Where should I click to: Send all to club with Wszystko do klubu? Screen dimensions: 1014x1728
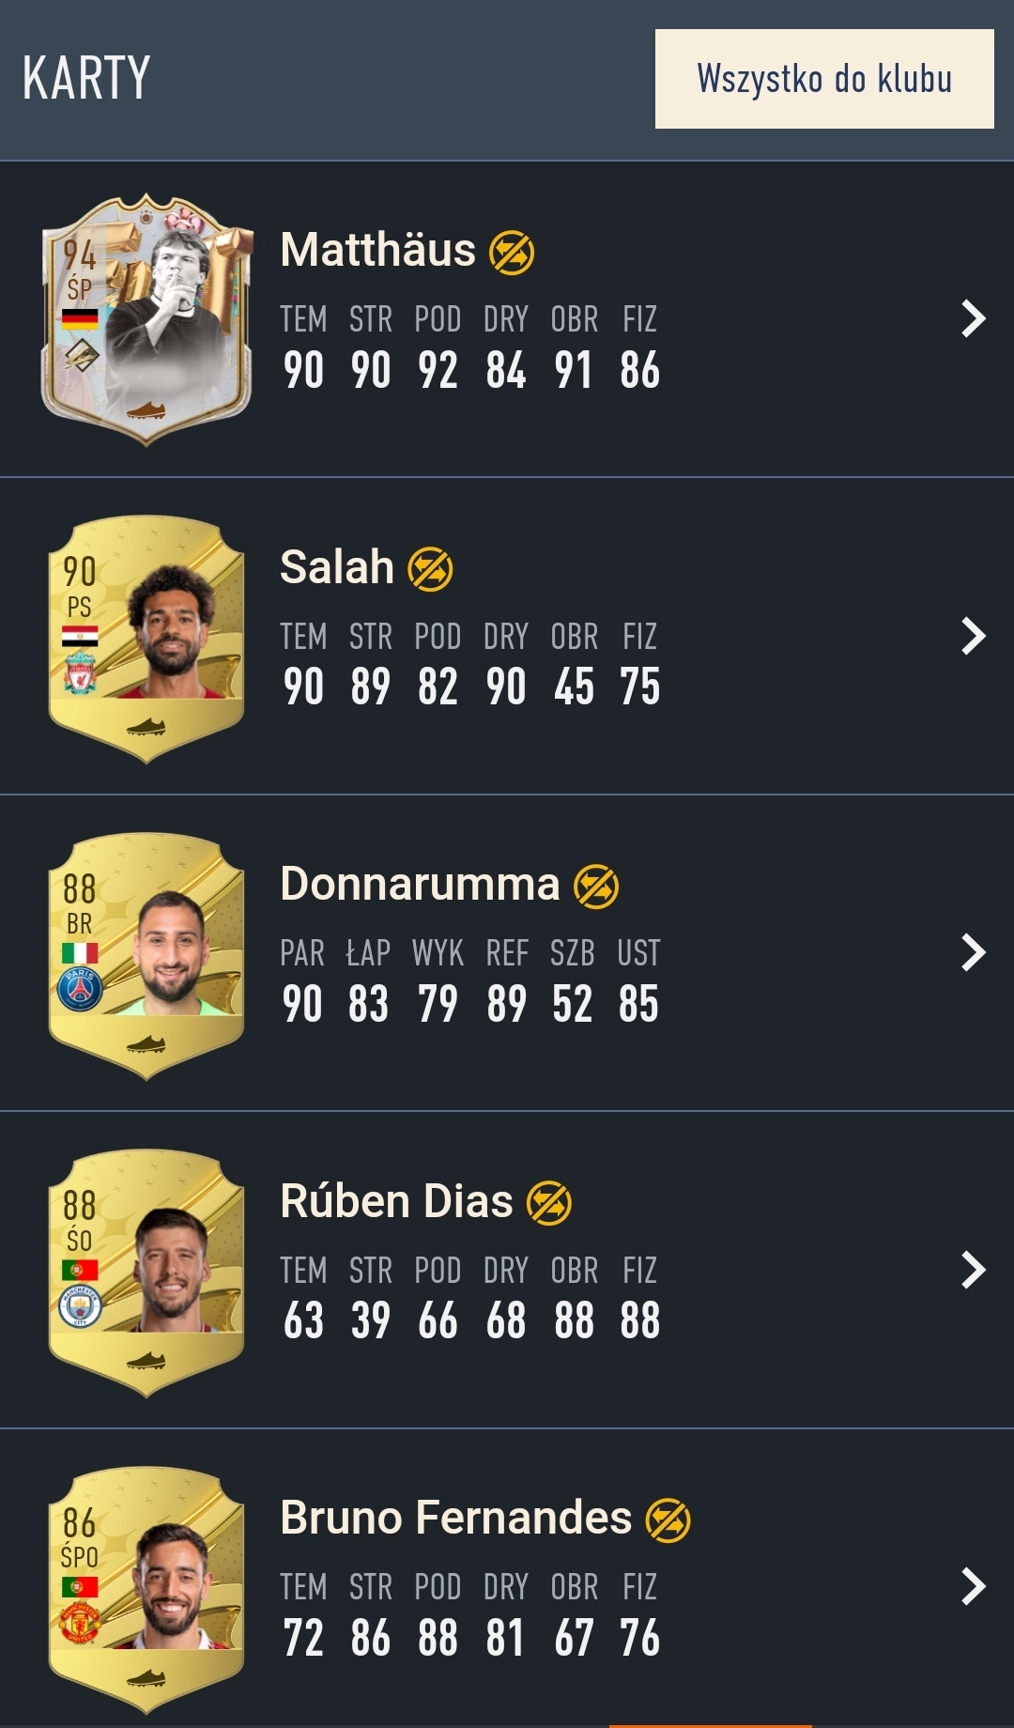(x=824, y=79)
